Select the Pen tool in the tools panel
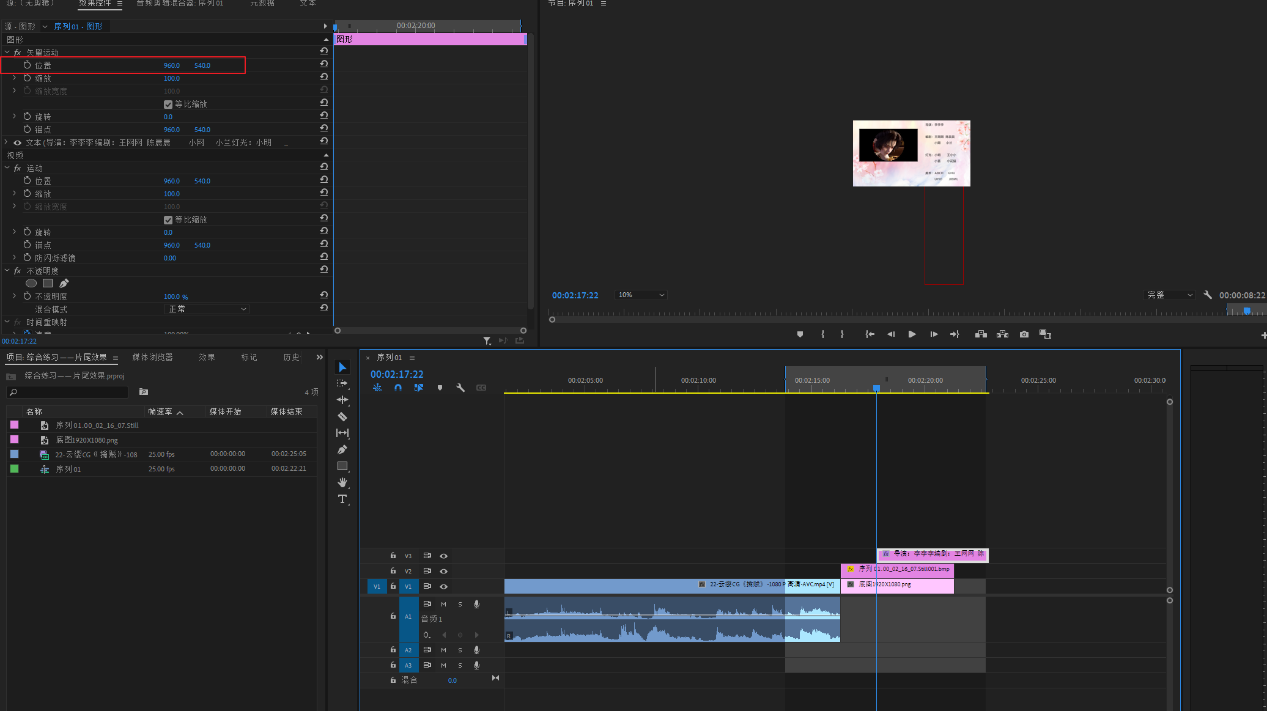The width and height of the screenshot is (1267, 711). pos(342,449)
